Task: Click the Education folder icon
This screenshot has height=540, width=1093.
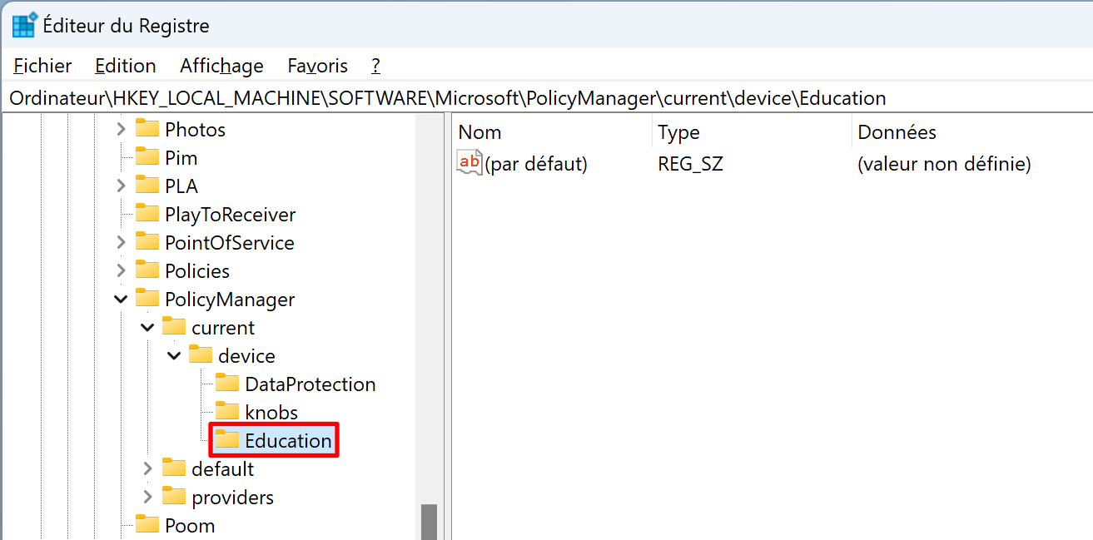Action: [227, 439]
